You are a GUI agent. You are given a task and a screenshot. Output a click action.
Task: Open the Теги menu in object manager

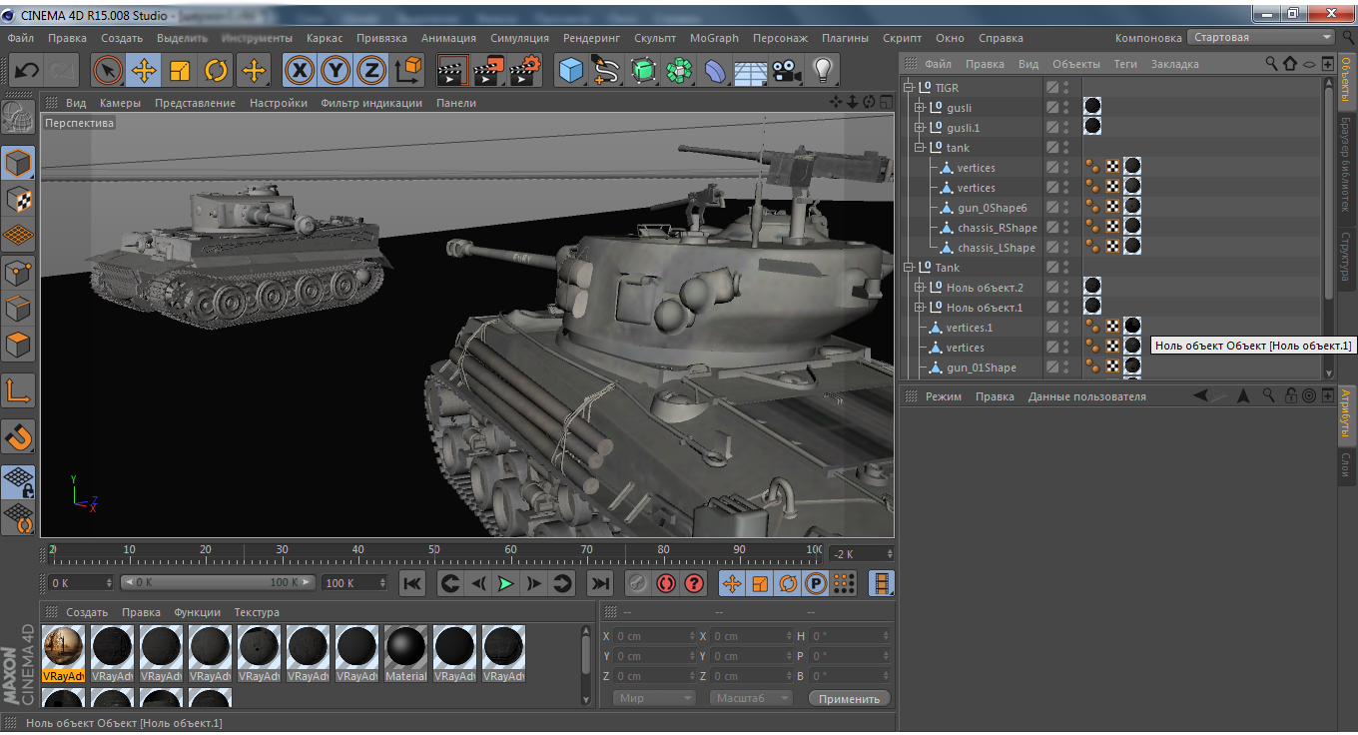click(x=1125, y=64)
